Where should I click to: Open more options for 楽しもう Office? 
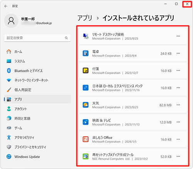178,139
